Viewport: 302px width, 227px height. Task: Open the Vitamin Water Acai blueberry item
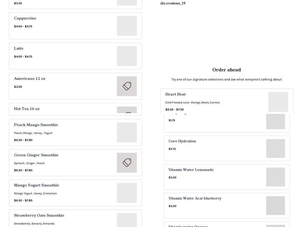coord(195,198)
